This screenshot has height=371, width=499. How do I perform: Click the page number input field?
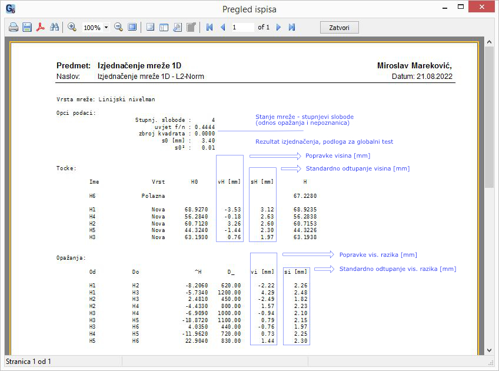click(x=242, y=27)
